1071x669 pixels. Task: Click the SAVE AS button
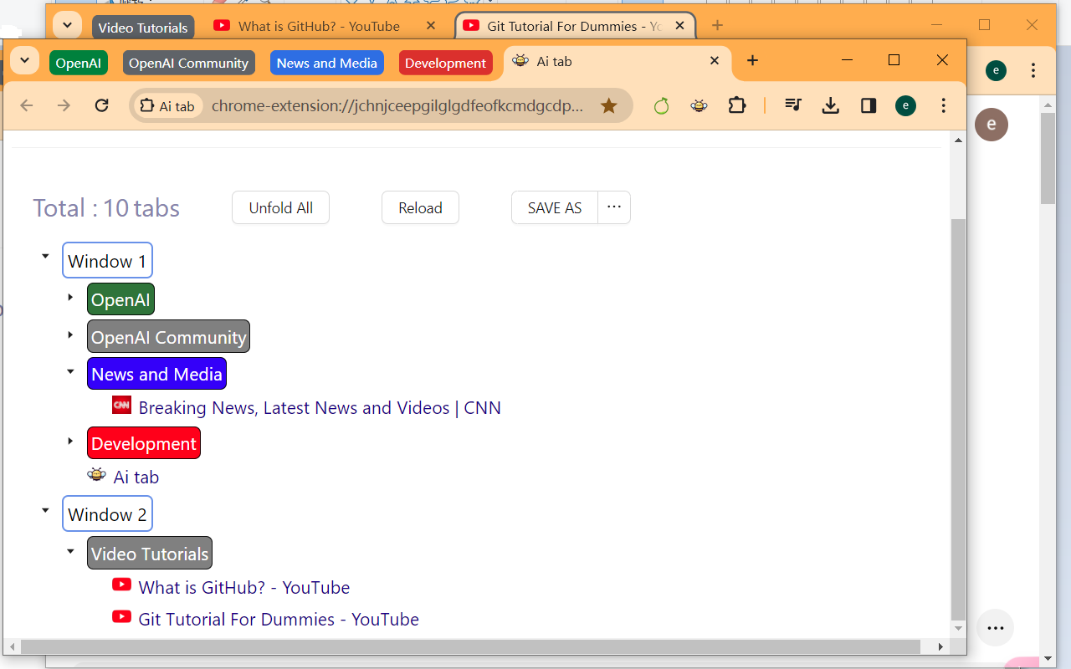click(x=554, y=207)
